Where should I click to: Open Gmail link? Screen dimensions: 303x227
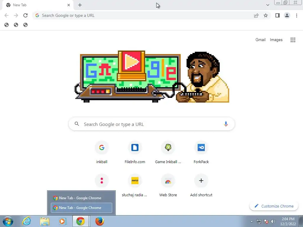click(260, 40)
